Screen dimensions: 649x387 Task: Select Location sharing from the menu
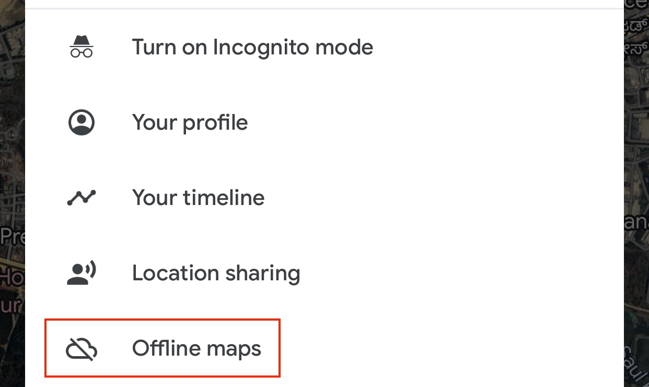tap(216, 272)
